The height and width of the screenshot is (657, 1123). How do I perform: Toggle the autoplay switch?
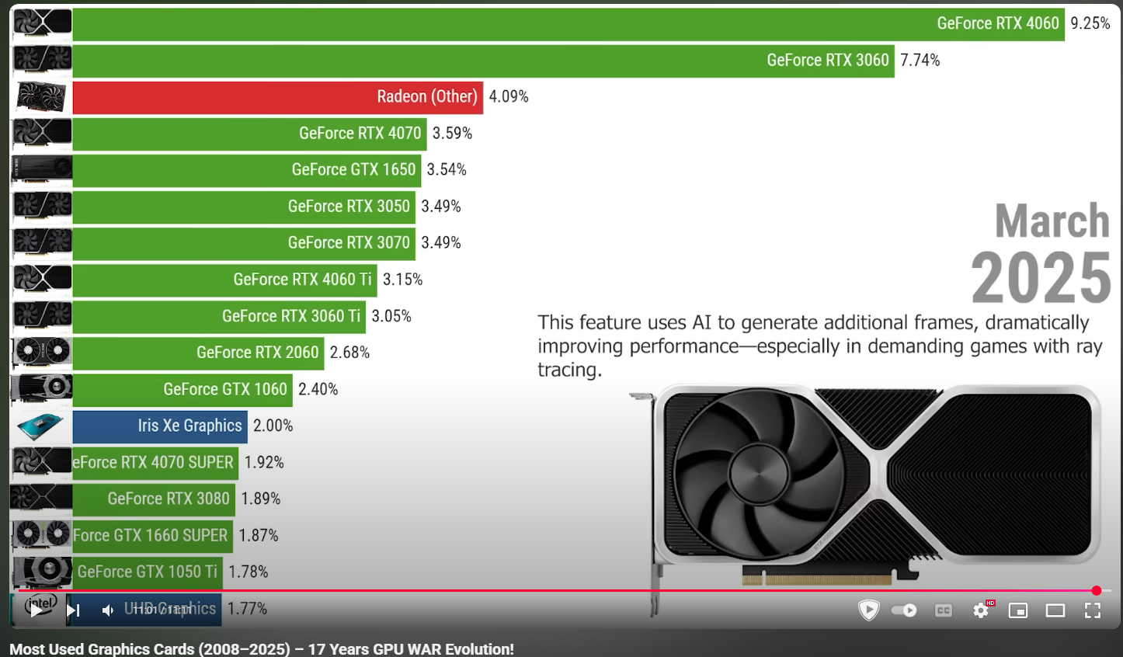[x=904, y=610]
